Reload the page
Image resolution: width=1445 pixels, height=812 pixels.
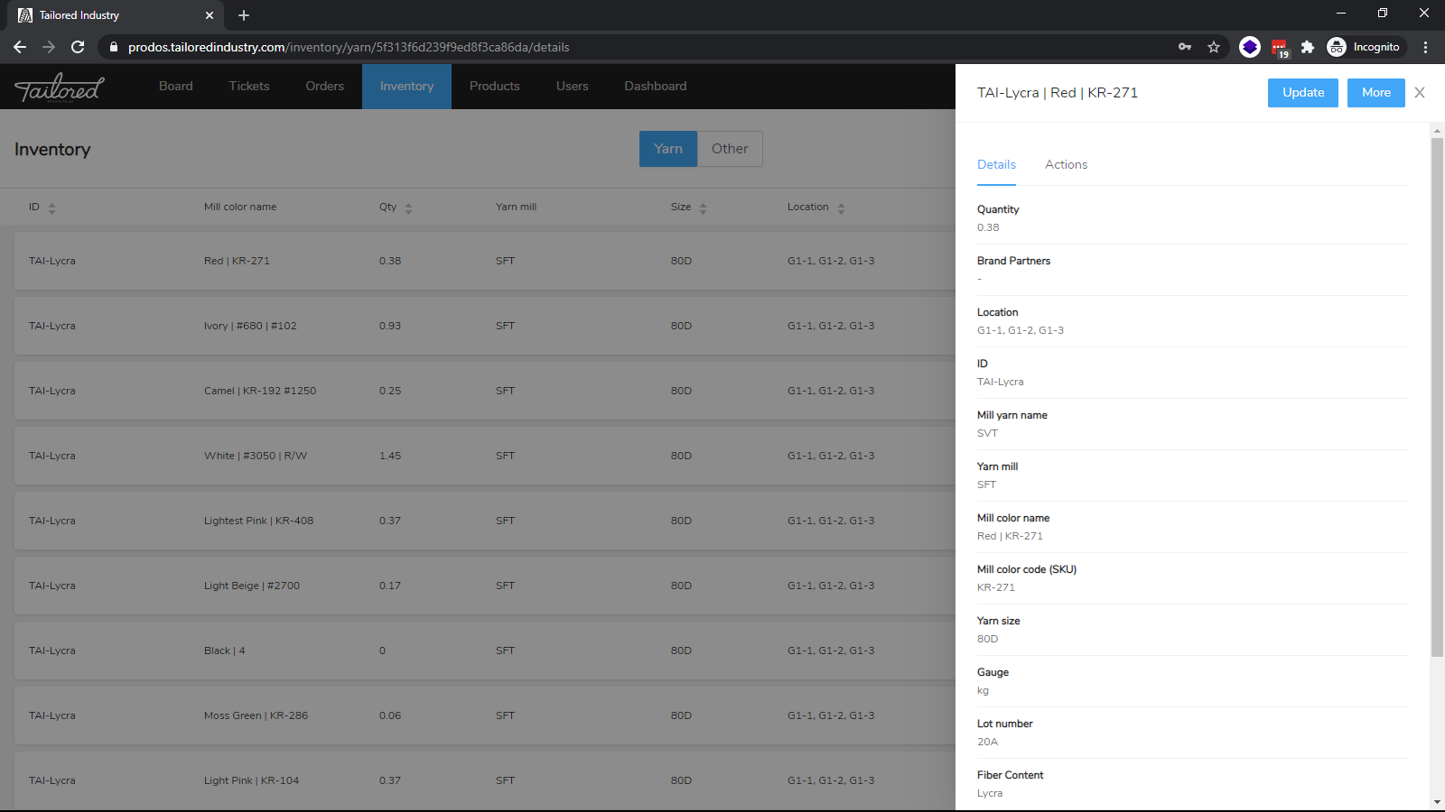[78, 47]
